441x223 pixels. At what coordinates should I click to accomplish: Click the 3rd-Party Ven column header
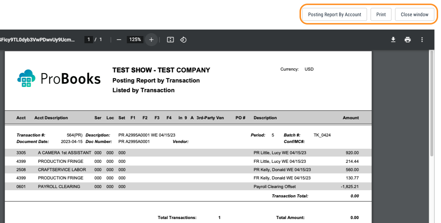pos(210,118)
